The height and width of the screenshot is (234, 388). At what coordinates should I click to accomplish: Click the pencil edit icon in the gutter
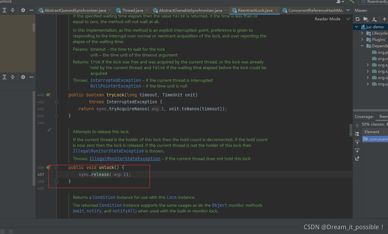[49, 129]
